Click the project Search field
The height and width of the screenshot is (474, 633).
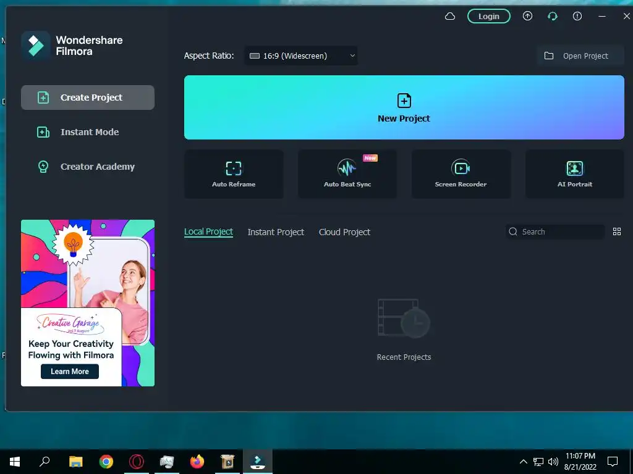coord(555,231)
